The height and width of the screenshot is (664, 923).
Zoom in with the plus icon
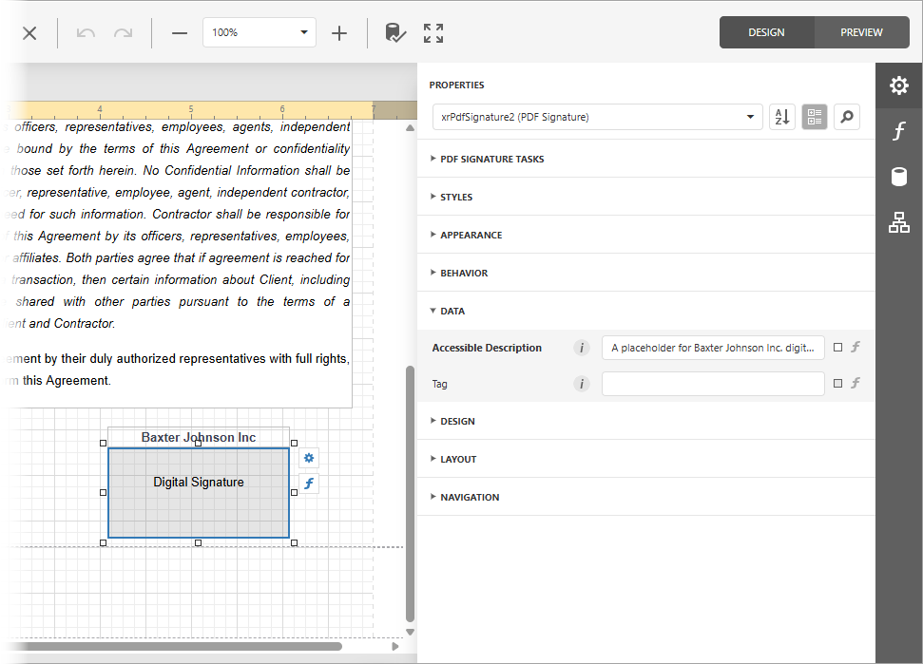[x=339, y=33]
